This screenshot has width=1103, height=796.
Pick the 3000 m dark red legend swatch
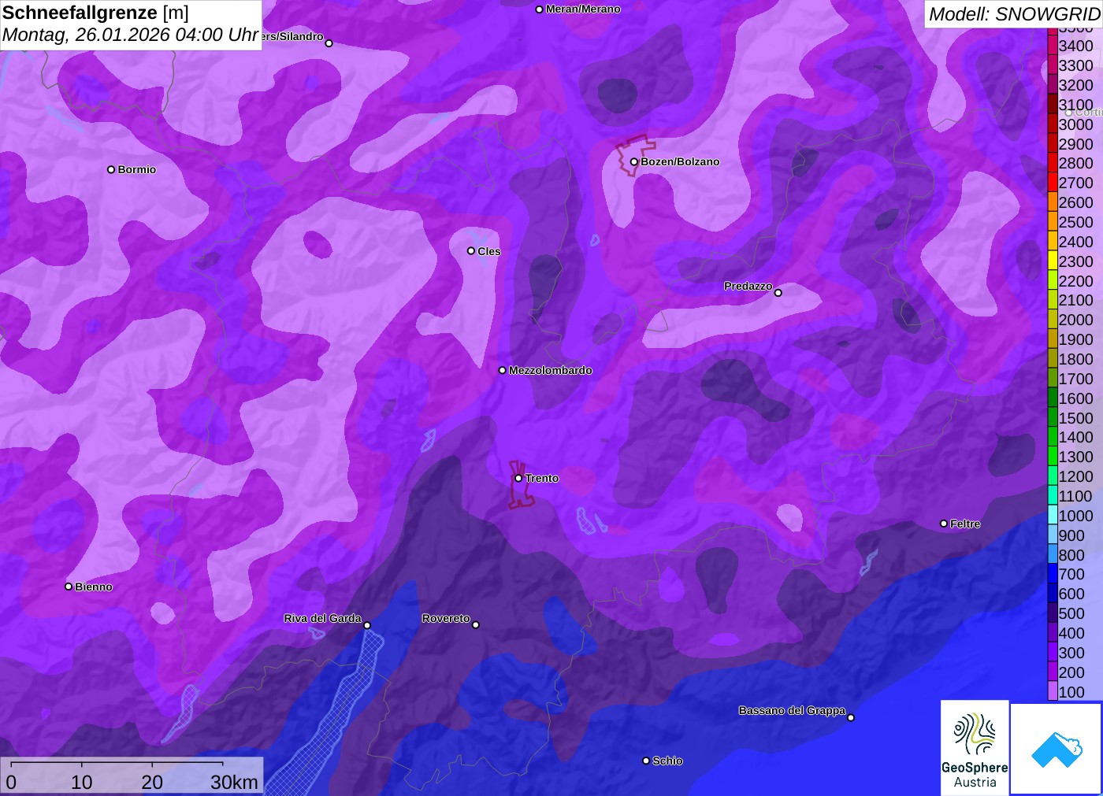tap(1052, 124)
